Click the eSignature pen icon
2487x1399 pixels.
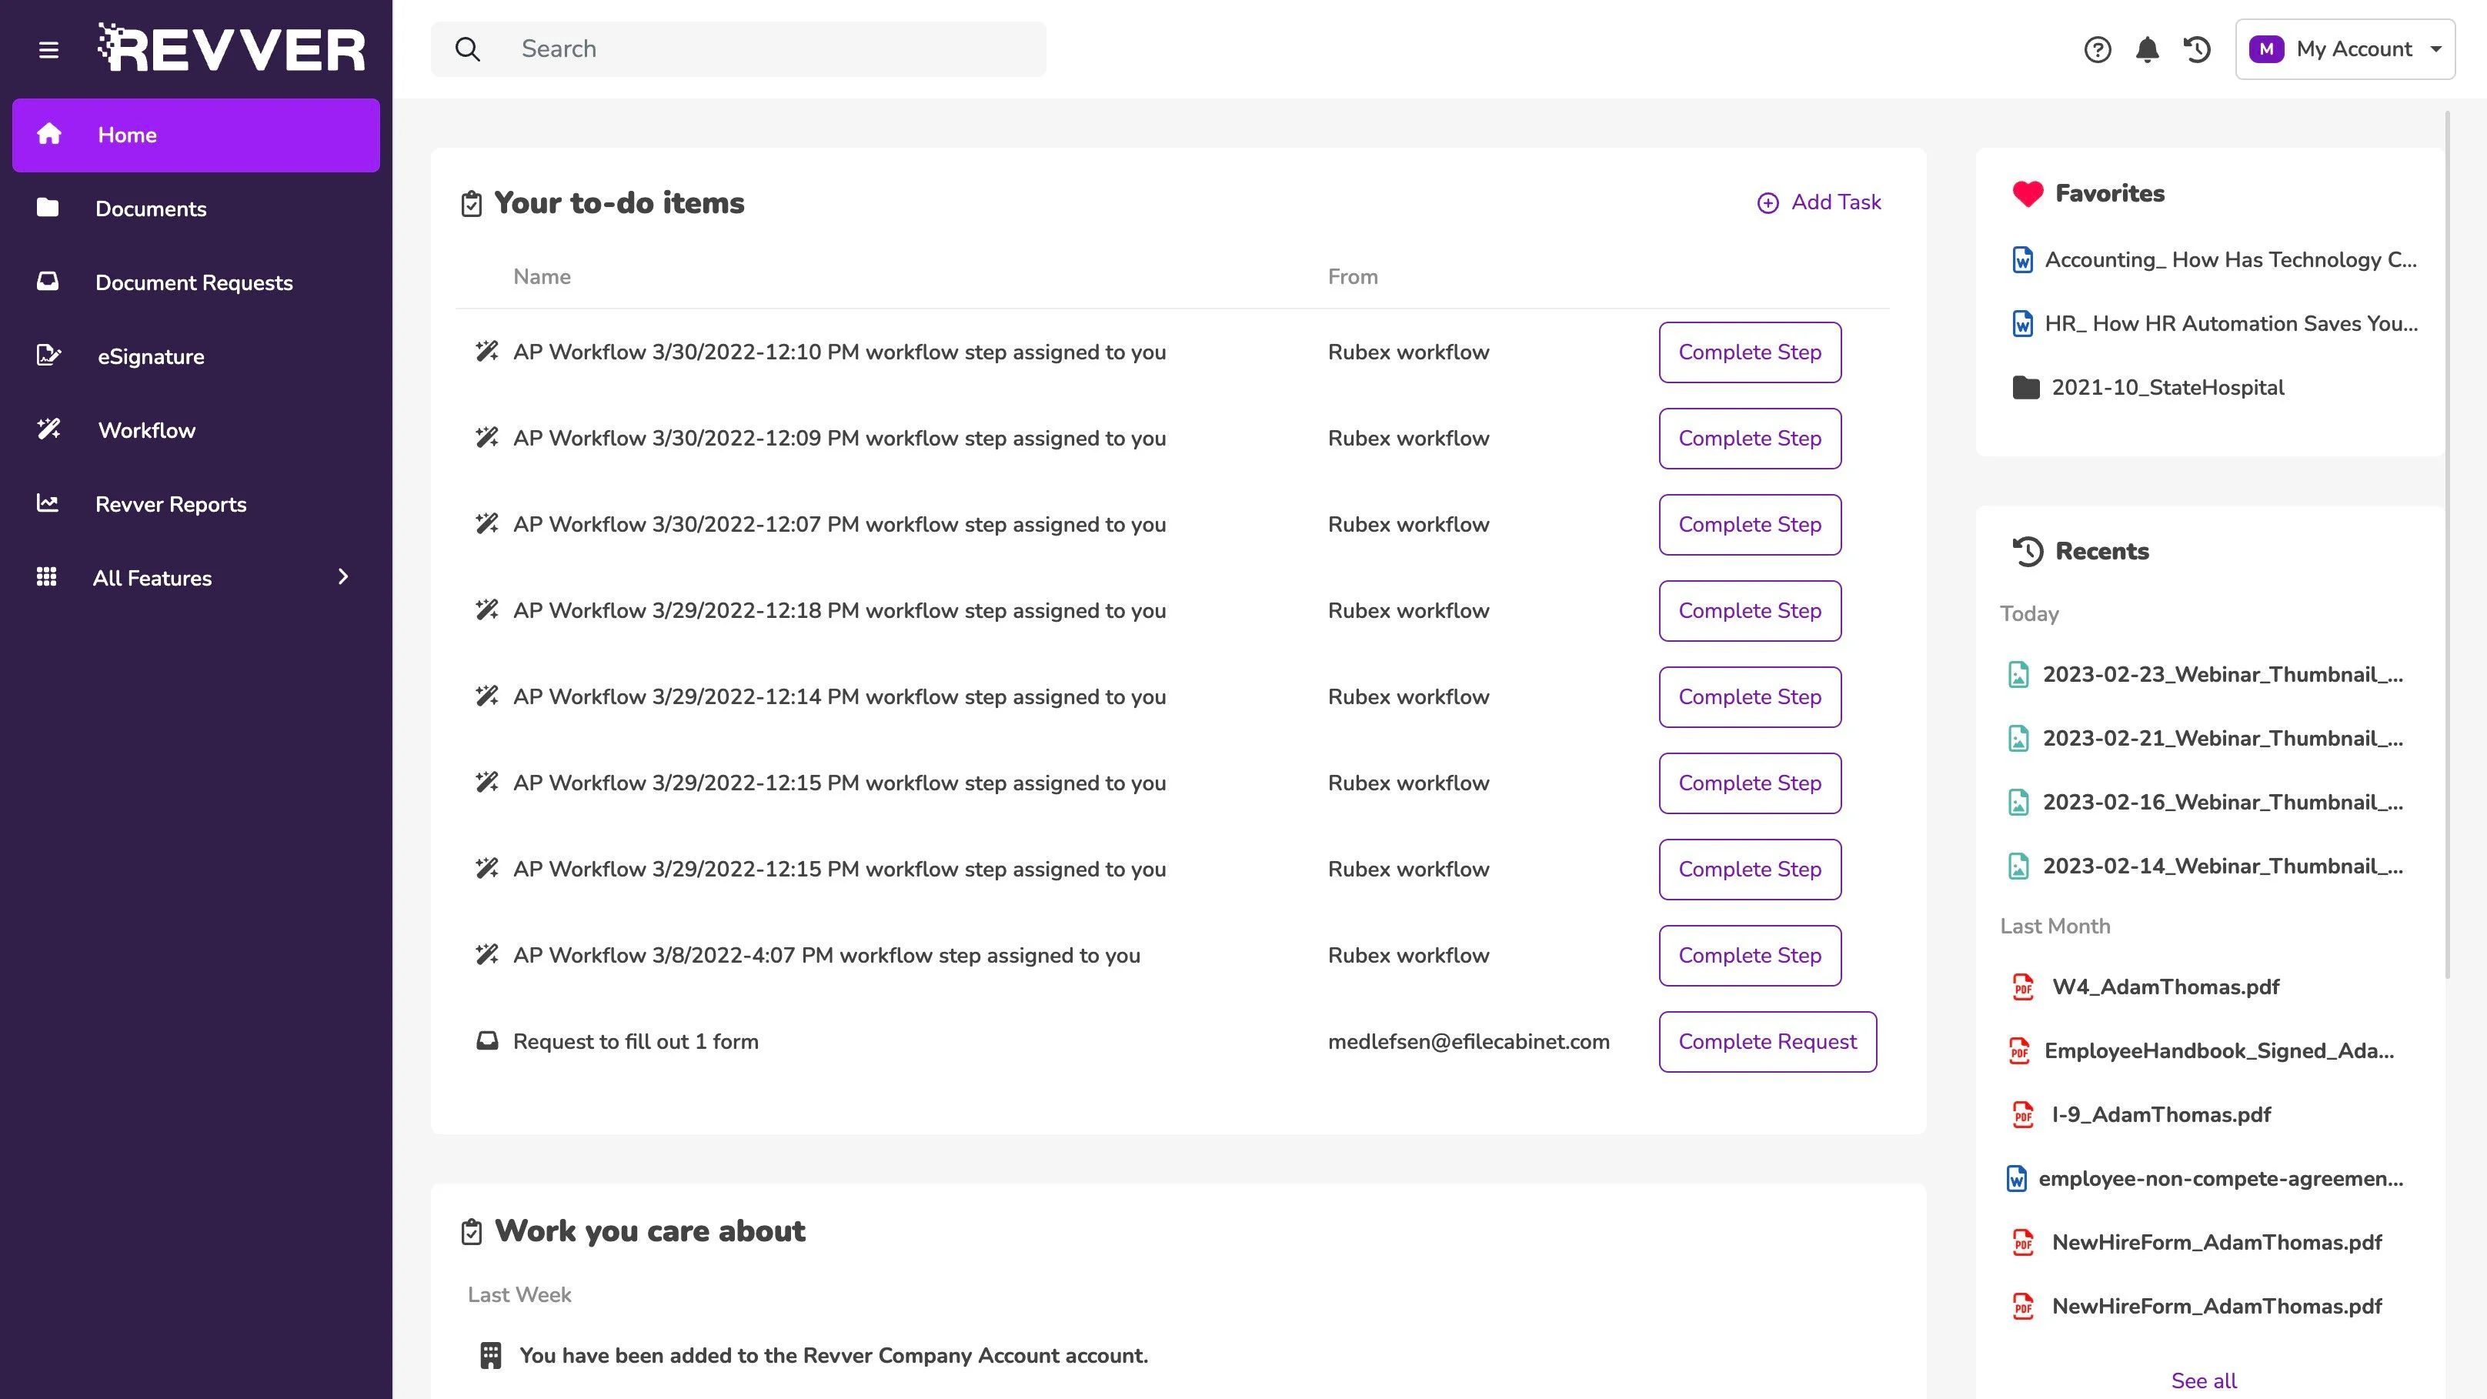coord(48,356)
